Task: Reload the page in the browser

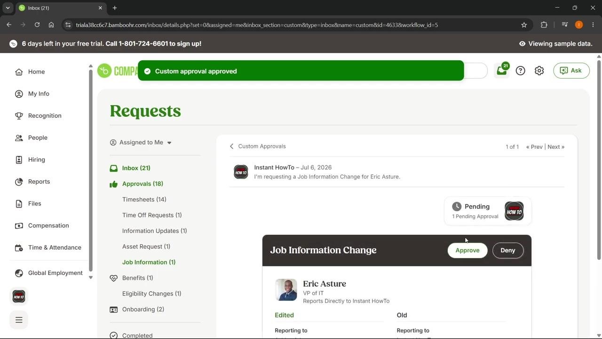Action: pyautogui.click(x=37, y=25)
